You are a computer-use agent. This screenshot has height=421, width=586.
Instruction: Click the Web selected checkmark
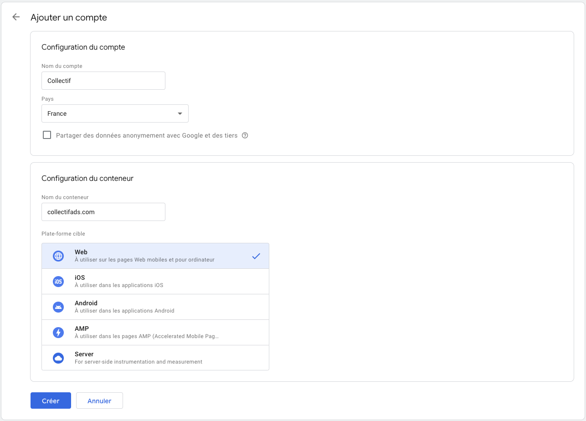pyautogui.click(x=256, y=256)
